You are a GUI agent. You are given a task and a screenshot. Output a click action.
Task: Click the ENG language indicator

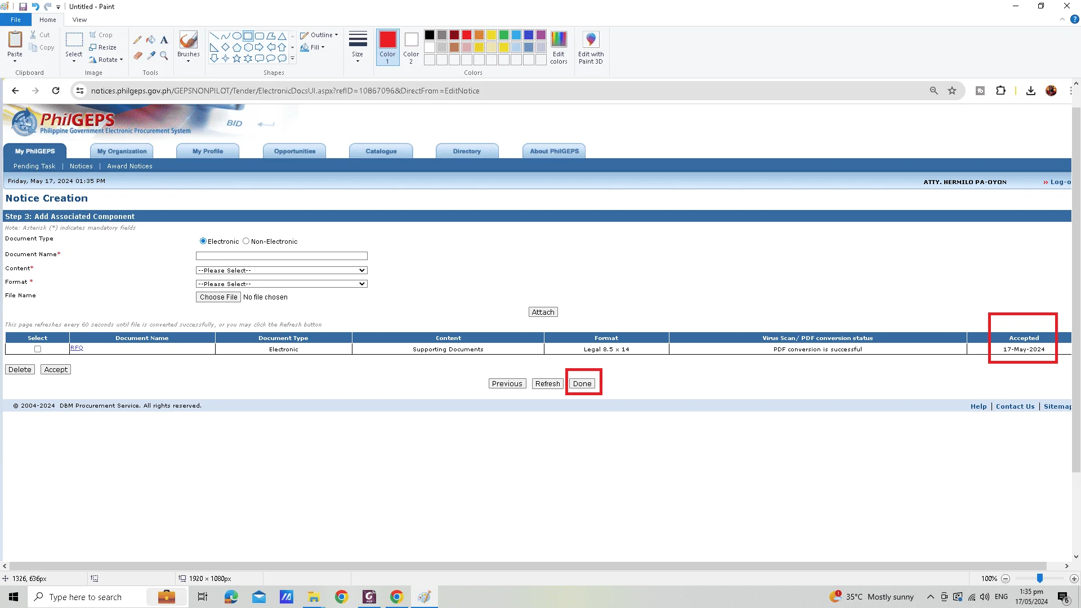(1001, 597)
